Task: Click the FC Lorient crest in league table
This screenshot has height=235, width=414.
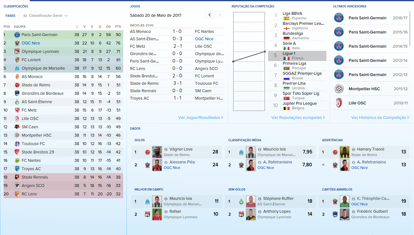Action: coord(17,60)
